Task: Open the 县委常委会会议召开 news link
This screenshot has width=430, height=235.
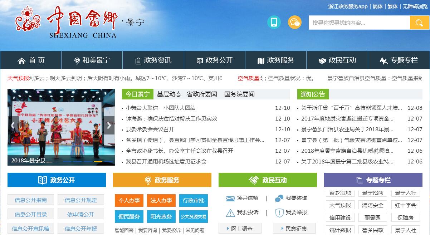Action: (x=150, y=129)
